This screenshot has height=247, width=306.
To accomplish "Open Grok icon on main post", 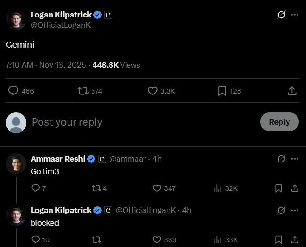I will 281,15.
